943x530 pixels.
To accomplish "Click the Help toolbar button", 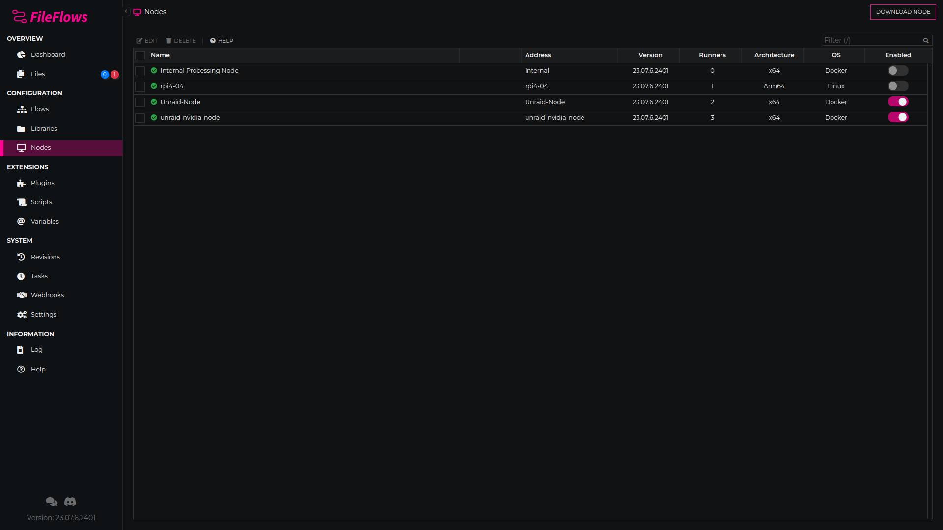I will click(222, 41).
